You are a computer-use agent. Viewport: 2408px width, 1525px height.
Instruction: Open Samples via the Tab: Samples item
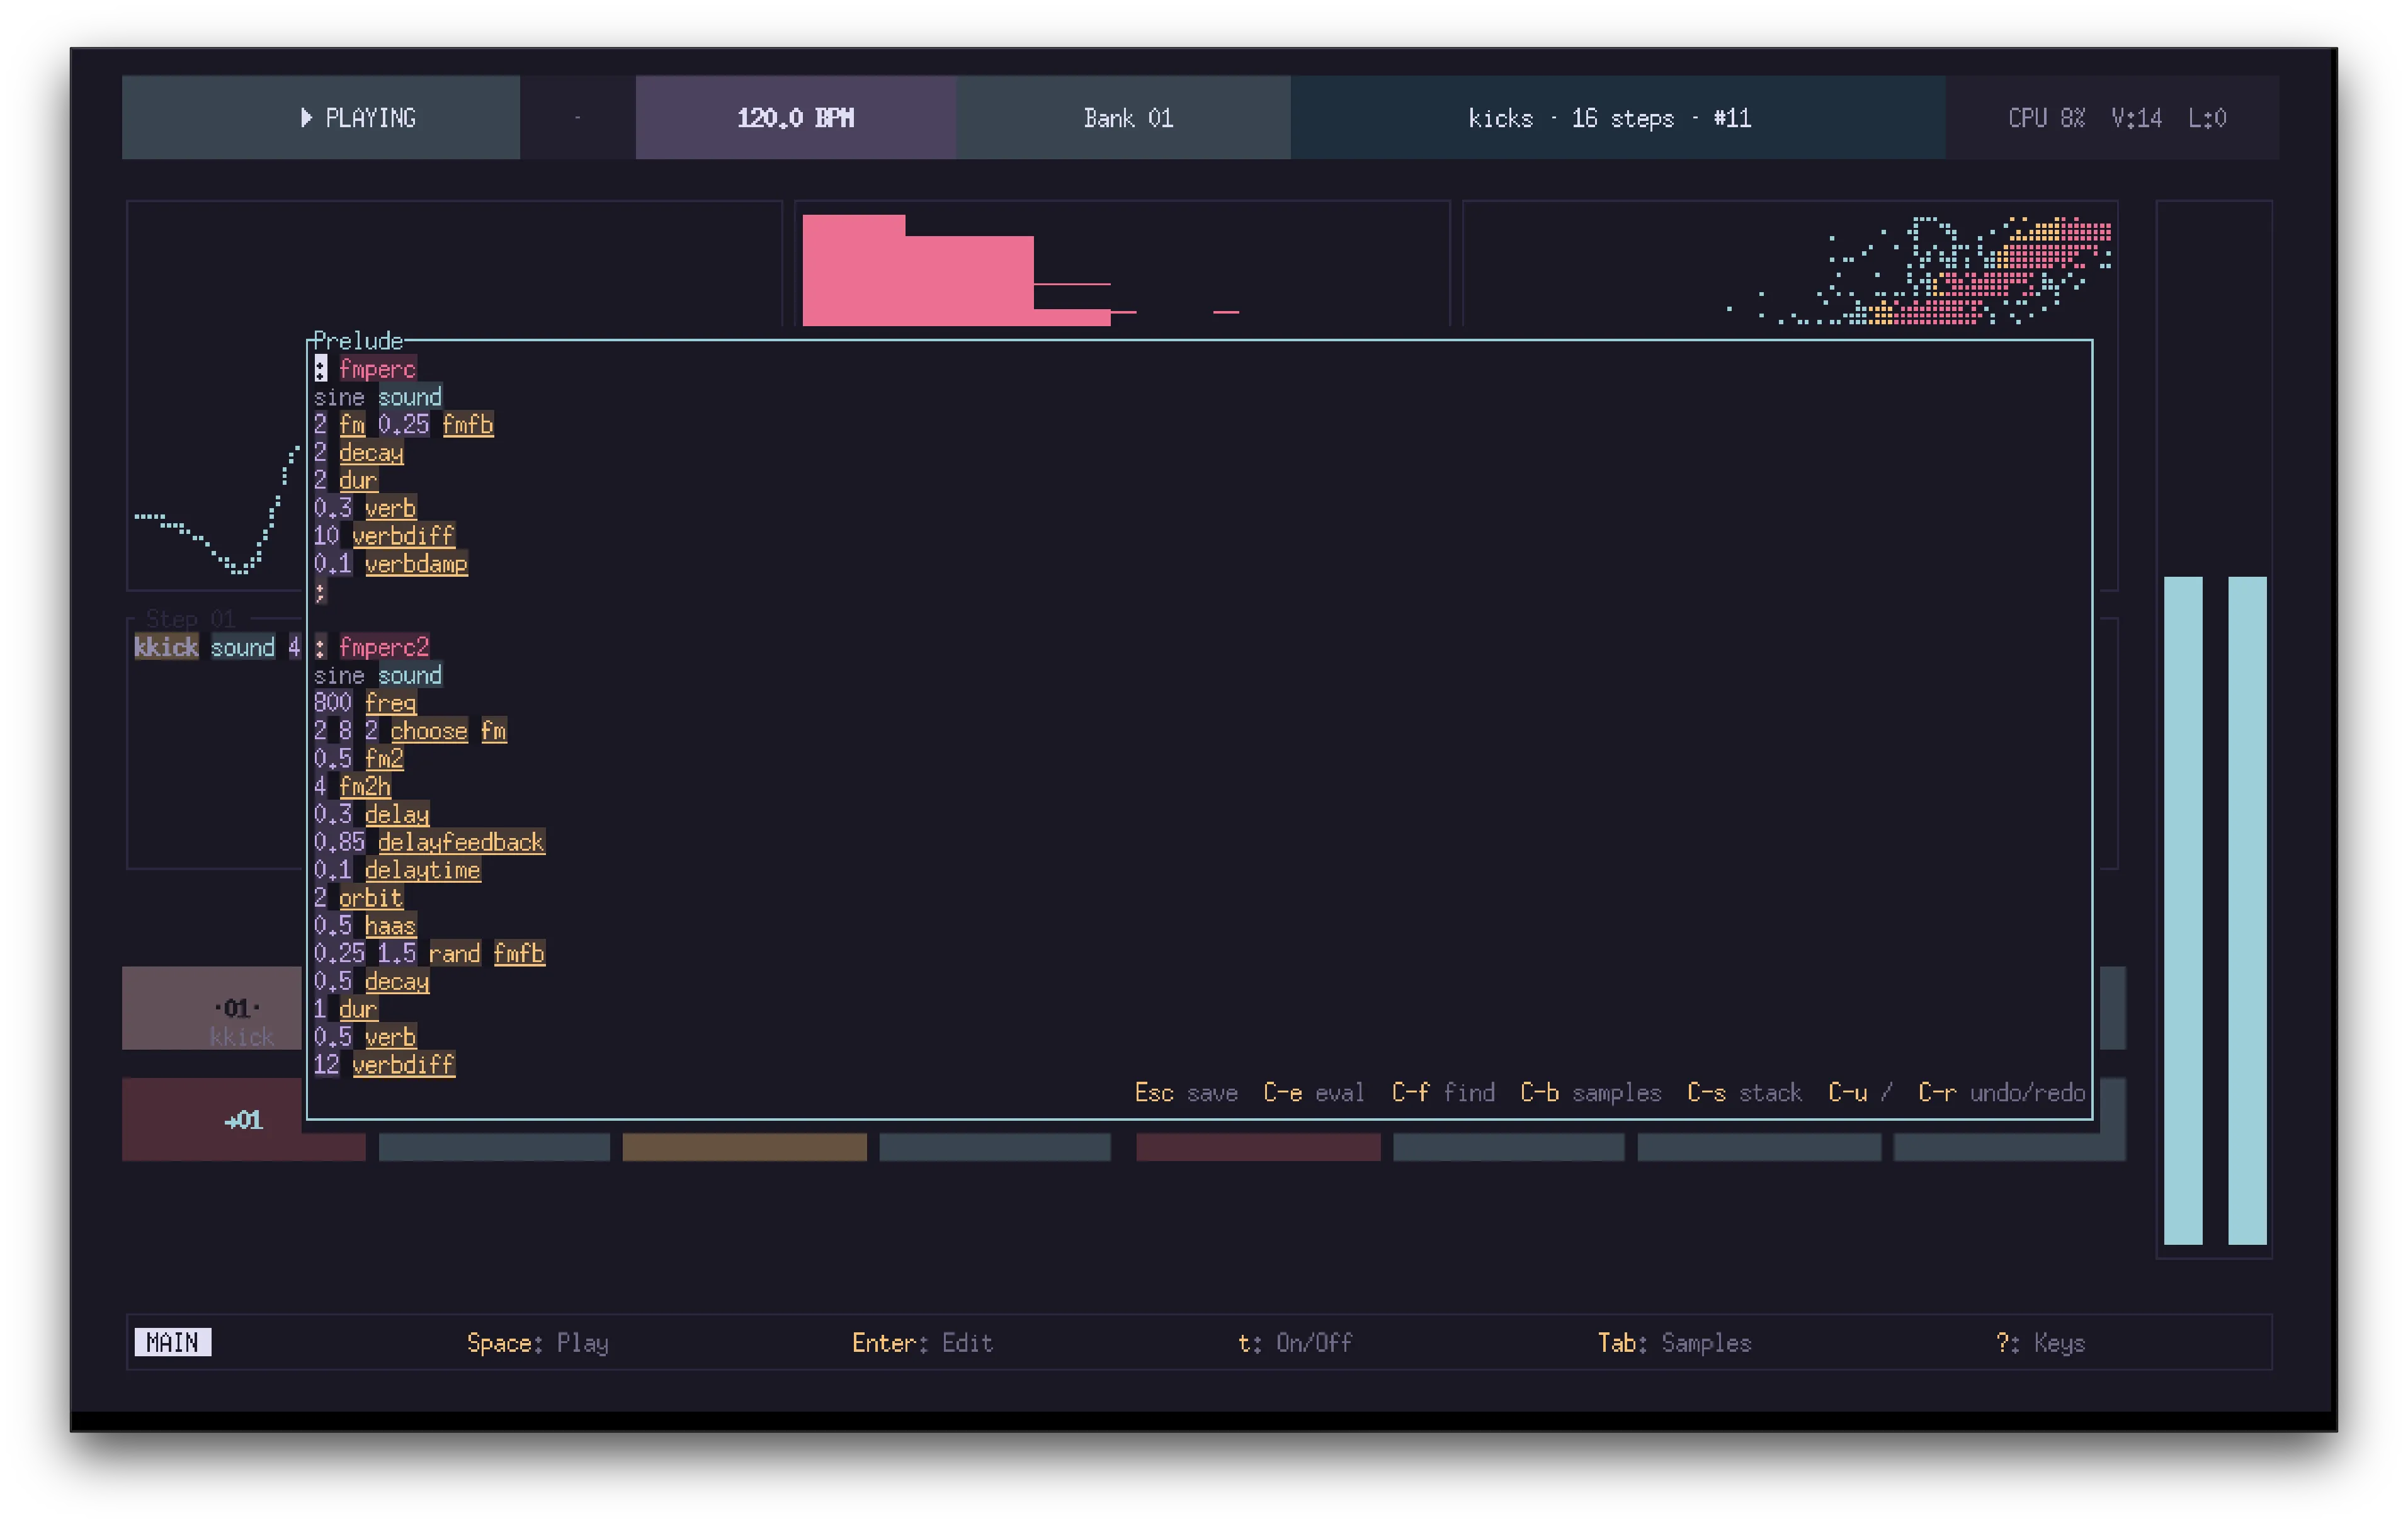coord(1675,1343)
